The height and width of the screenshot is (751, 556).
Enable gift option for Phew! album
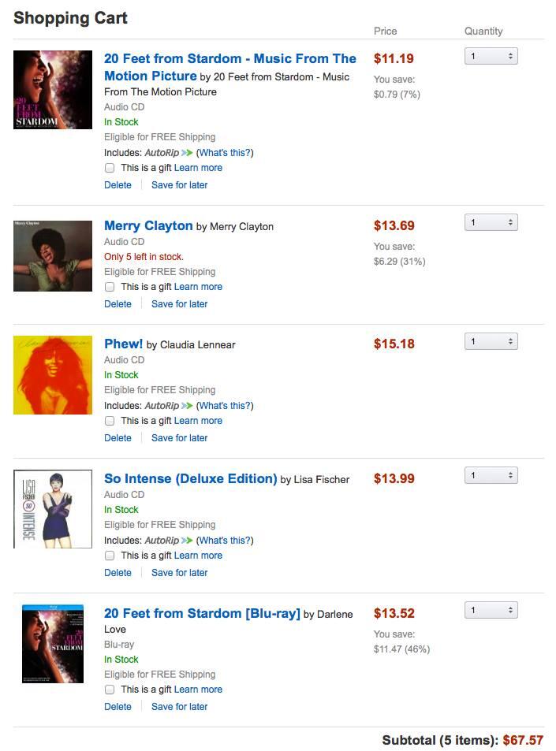tap(110, 421)
